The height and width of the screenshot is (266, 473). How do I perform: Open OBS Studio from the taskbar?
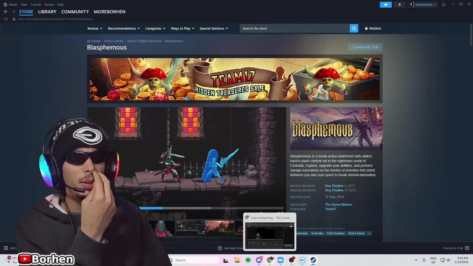pos(291,260)
